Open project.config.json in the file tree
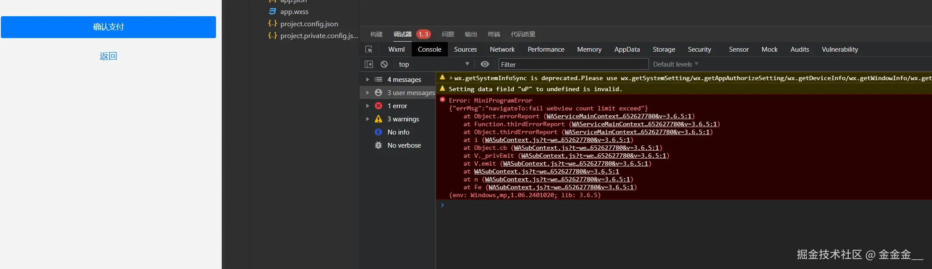This screenshot has height=269, width=932. (309, 24)
